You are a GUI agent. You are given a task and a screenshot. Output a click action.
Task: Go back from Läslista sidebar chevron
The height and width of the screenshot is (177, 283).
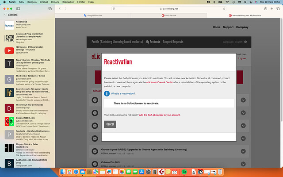pos(5,15)
